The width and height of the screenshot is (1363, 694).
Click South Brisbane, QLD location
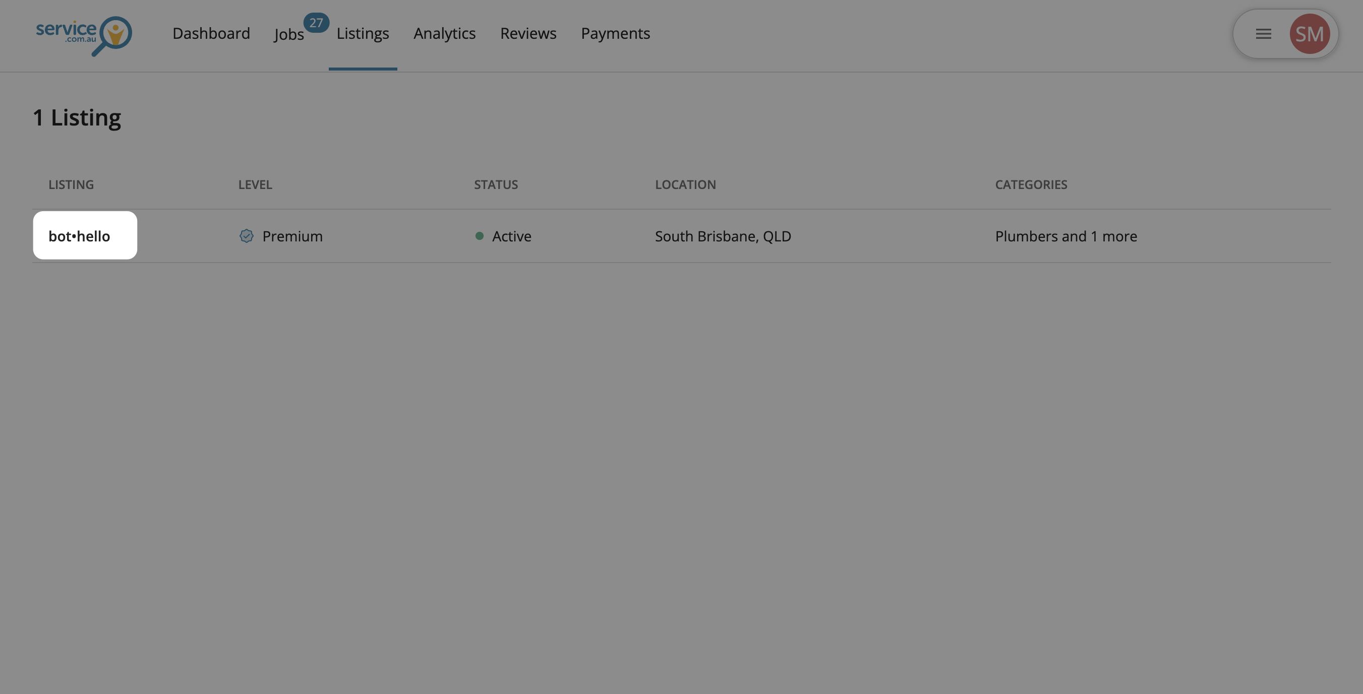(x=723, y=236)
